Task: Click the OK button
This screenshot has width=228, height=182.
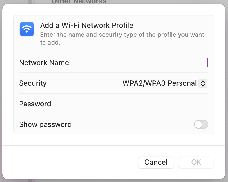Action: (x=196, y=162)
